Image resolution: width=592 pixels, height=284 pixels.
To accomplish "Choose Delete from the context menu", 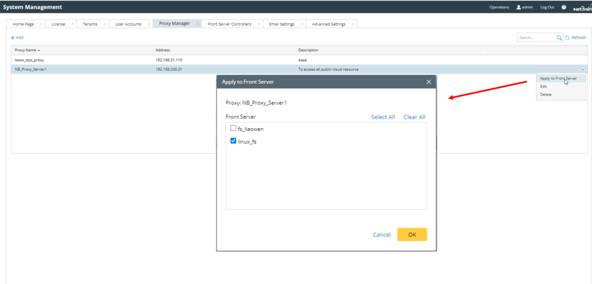I will coord(546,95).
